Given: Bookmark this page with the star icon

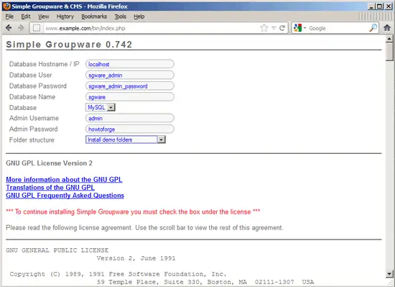Looking at the screenshot, I should coord(264,28).
